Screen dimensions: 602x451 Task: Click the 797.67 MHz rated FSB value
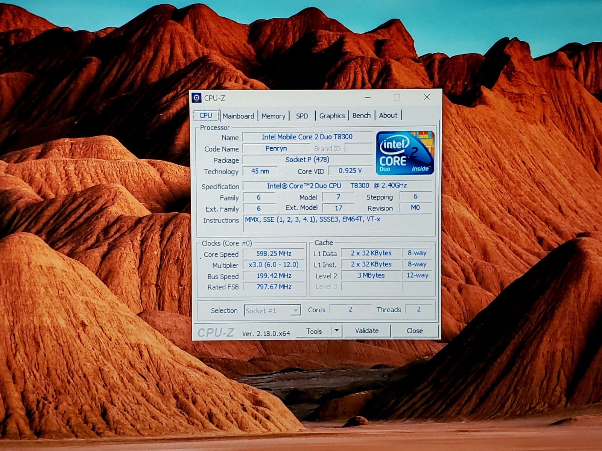point(274,287)
